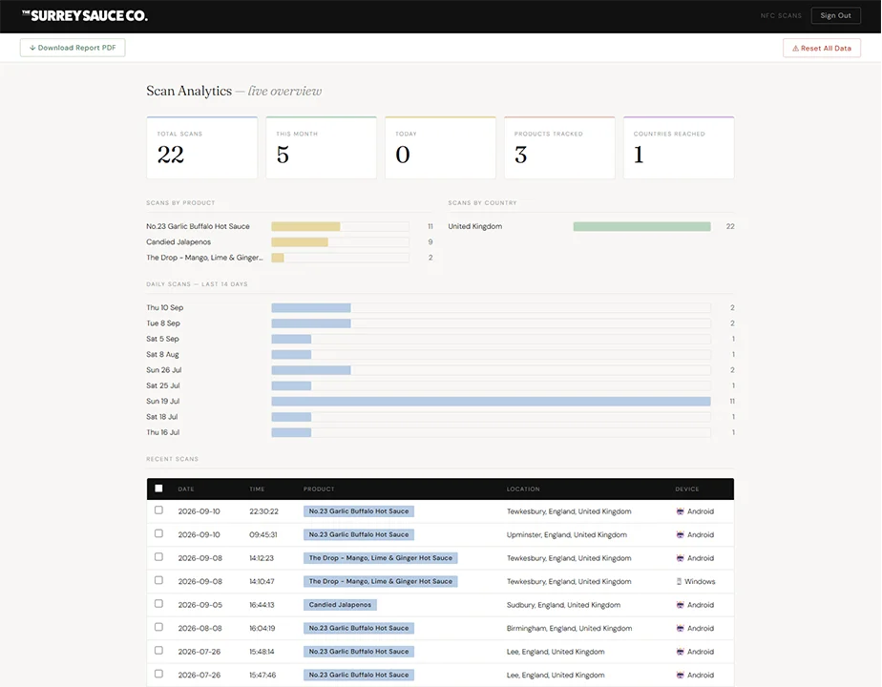Click the Android icon in the 09:45:31 row

click(680, 534)
